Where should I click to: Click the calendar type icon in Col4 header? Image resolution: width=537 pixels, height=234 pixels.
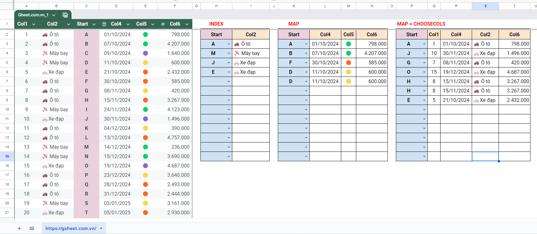tap(104, 24)
